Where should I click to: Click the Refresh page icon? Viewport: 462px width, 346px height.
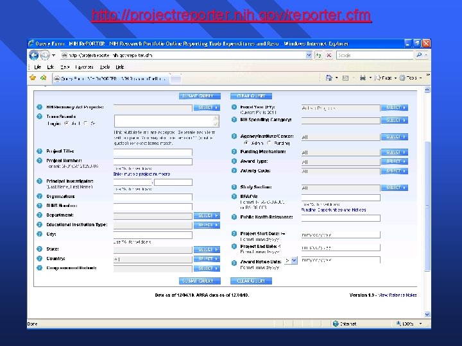pyautogui.click(x=318, y=55)
